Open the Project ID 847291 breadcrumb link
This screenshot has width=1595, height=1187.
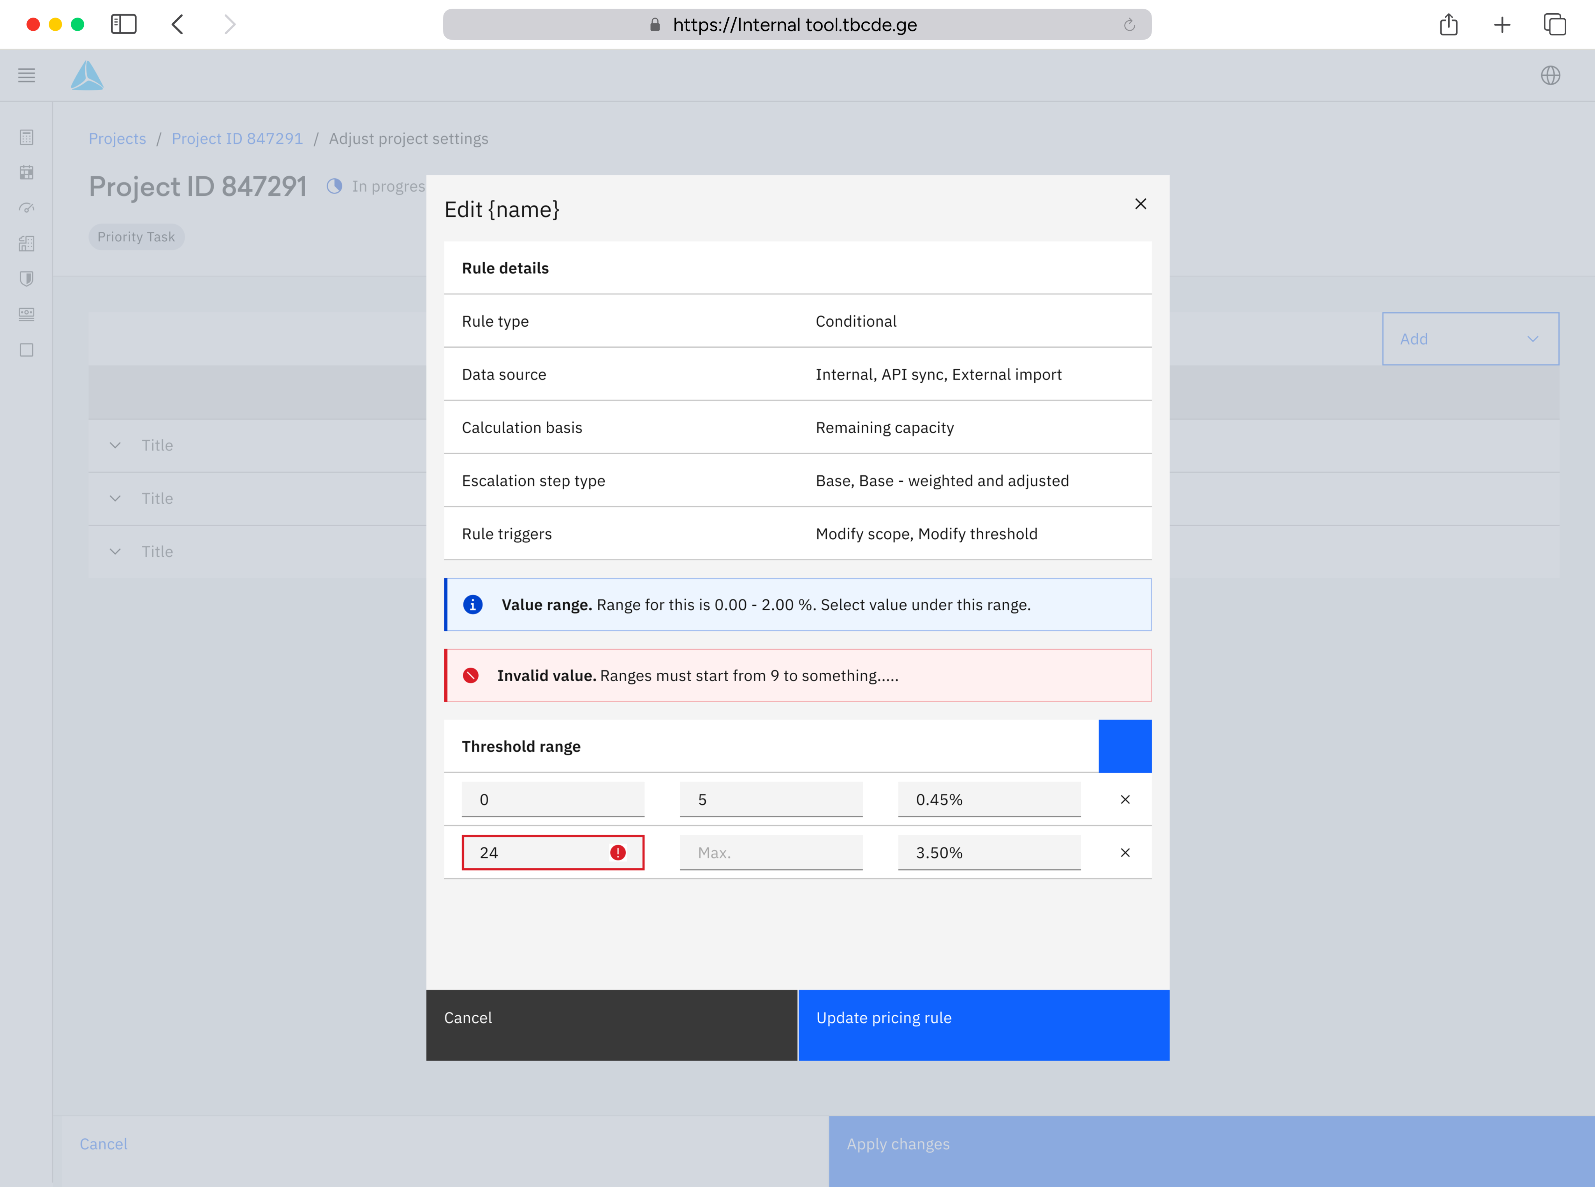237,139
